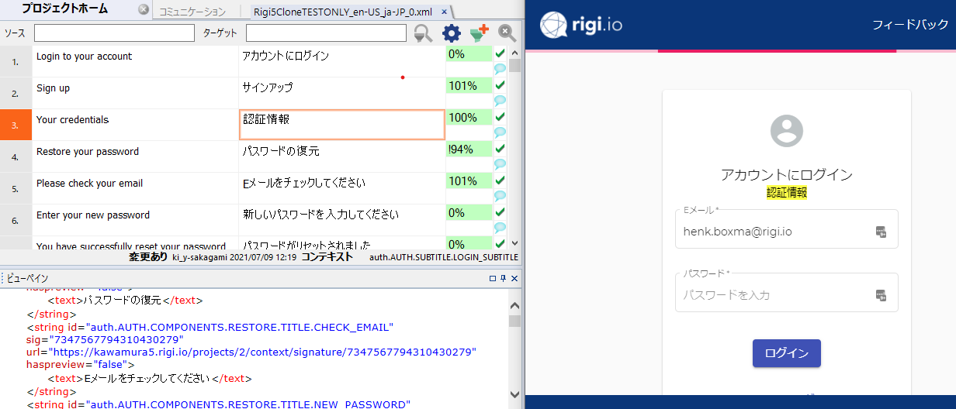
Task: Close the ビューペイン panel
Action: tap(514, 278)
